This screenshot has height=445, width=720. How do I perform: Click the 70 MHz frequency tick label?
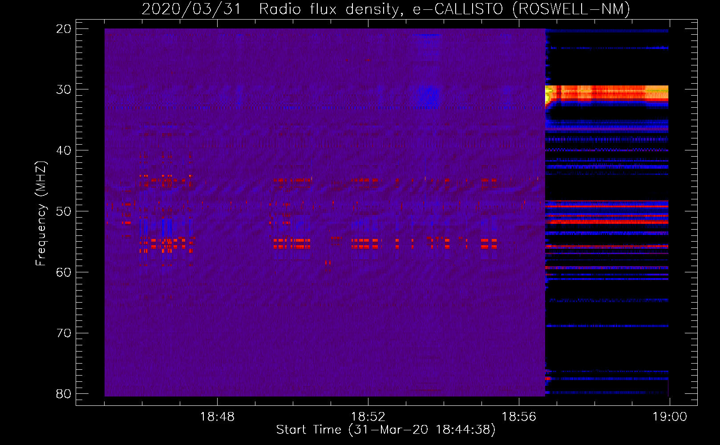[64, 333]
